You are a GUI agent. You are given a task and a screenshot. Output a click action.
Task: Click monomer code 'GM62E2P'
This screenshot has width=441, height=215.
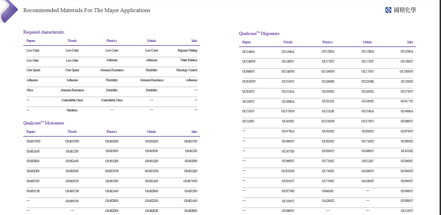click(x=152, y=211)
